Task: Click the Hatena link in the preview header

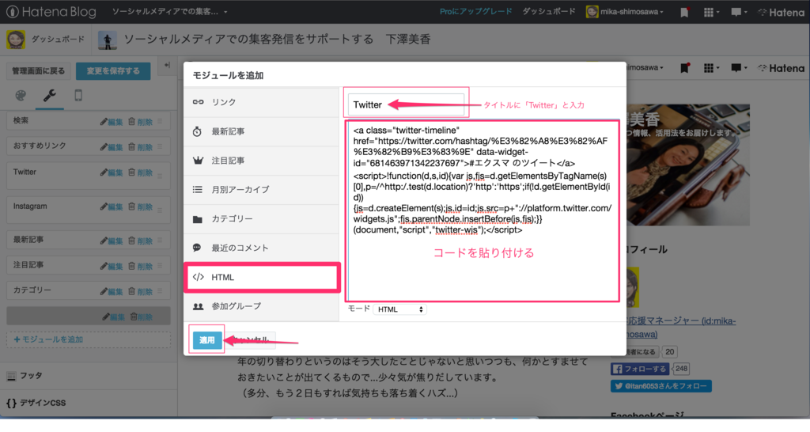Action: point(782,68)
